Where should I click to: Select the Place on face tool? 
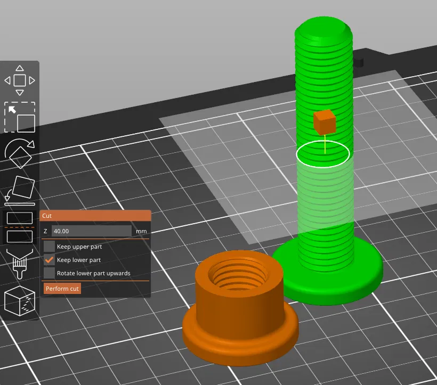coord(20,191)
